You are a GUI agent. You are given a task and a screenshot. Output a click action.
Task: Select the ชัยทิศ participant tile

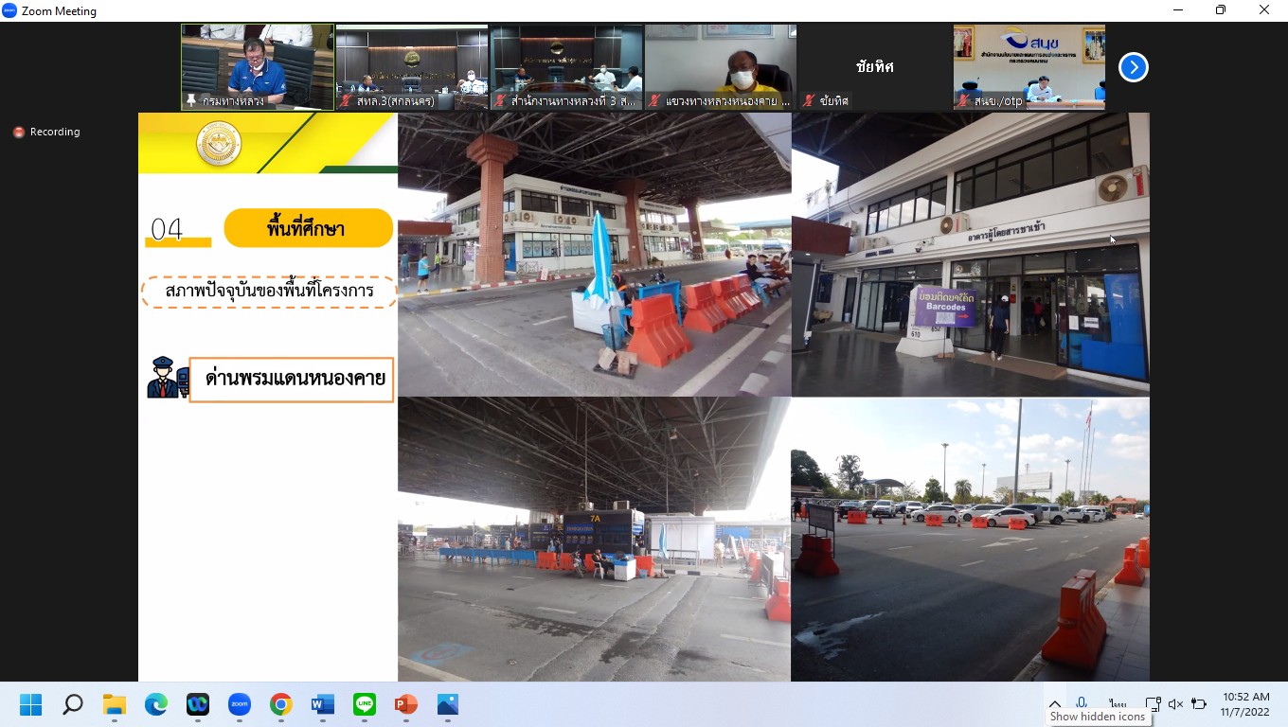click(874, 66)
